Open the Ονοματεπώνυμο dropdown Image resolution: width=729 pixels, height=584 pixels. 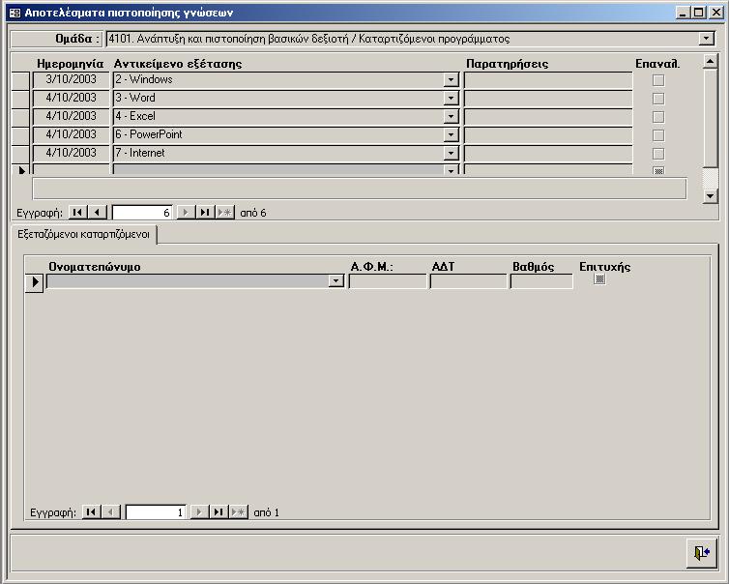click(x=336, y=281)
